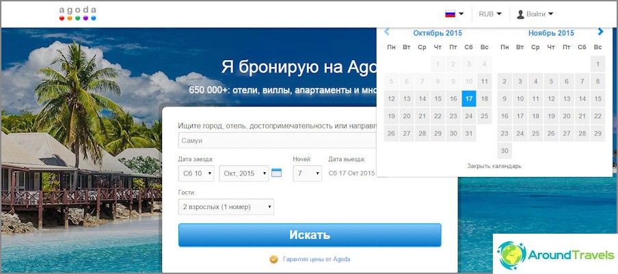Image resolution: width=618 pixels, height=274 pixels.
Task: Open the month dropdown Окт, 2015
Action: (x=244, y=174)
